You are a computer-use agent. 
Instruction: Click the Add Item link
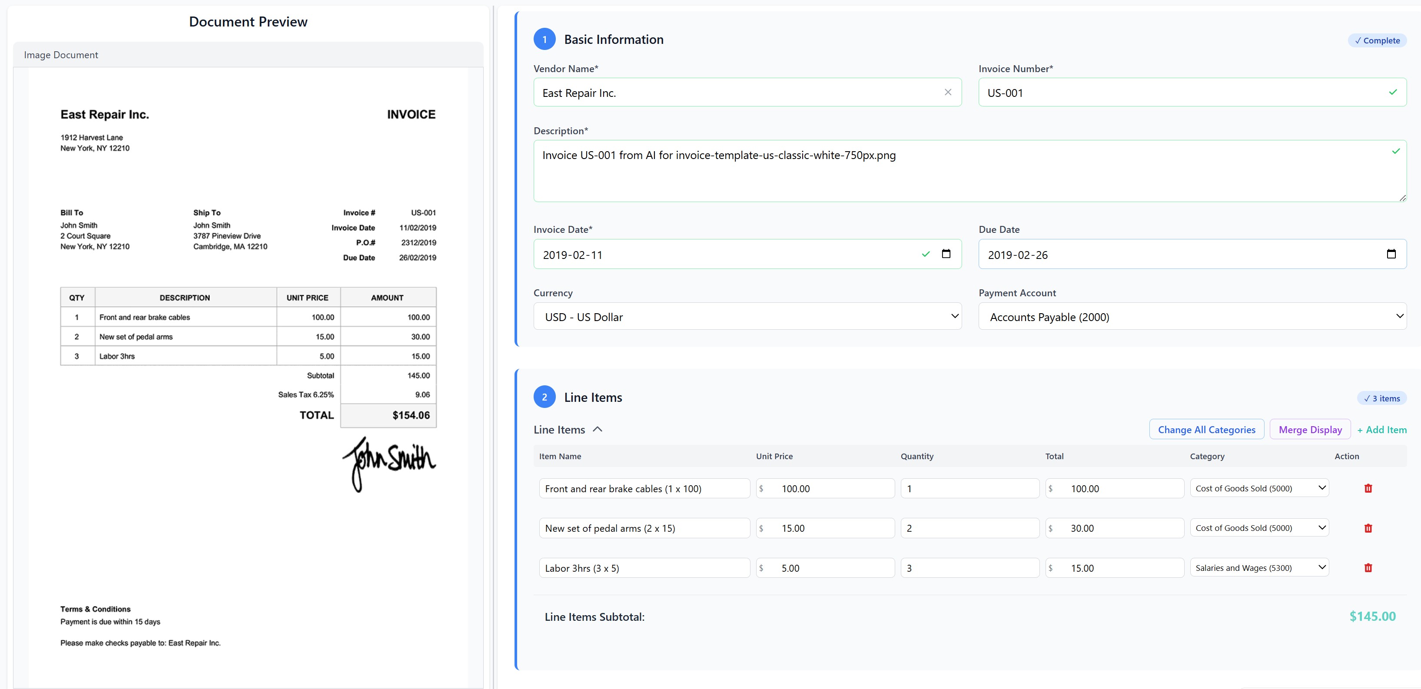click(x=1382, y=429)
